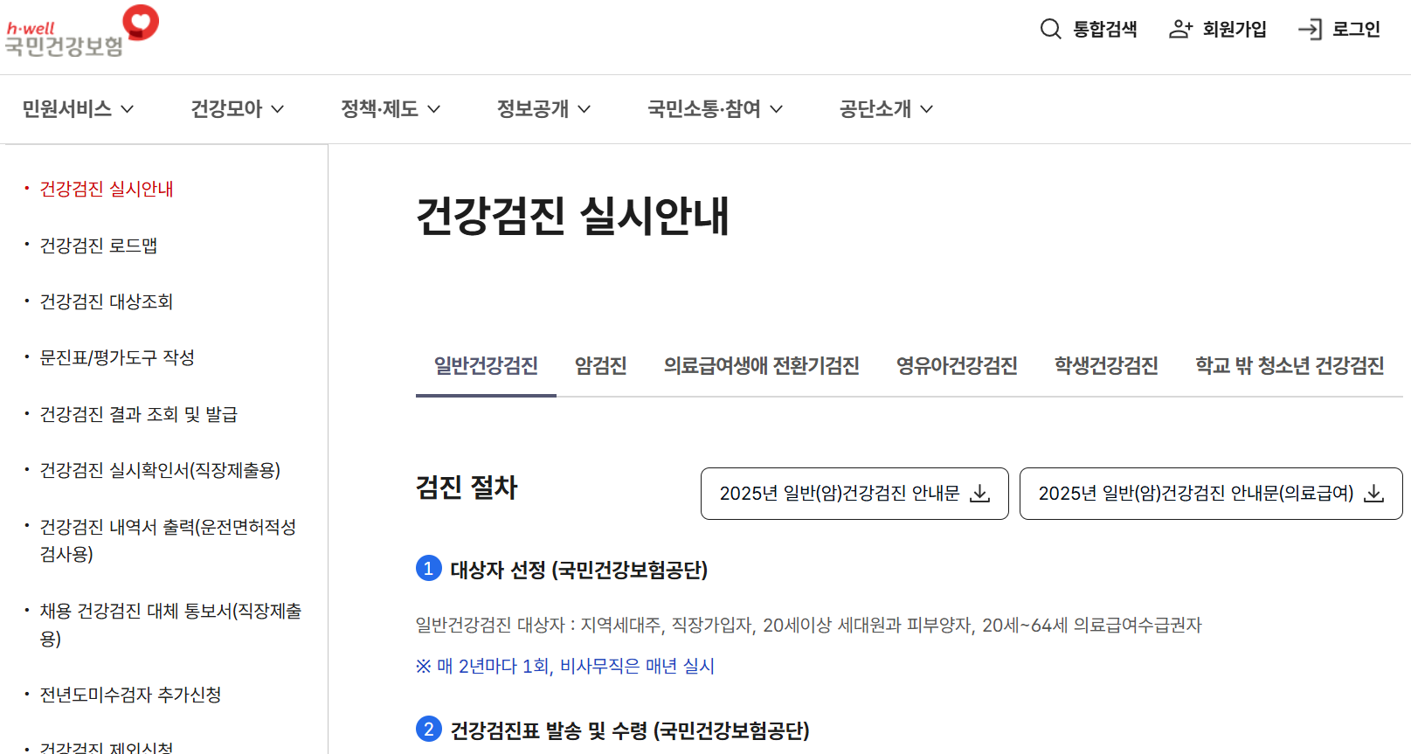
Task: Go to 회원가입 sign-up page
Action: (x=1218, y=29)
